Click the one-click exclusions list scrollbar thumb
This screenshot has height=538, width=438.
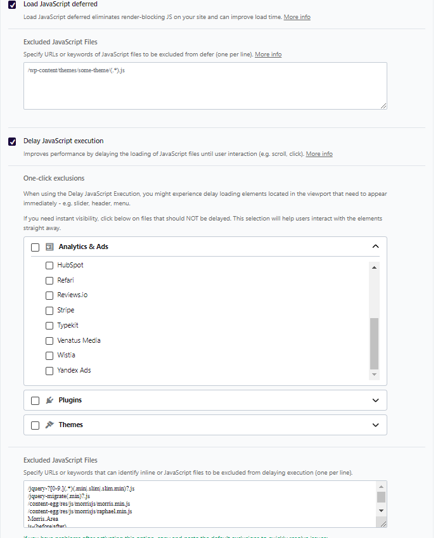[374, 343]
